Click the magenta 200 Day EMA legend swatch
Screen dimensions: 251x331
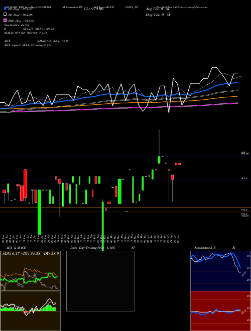pyautogui.click(x=5, y=20)
